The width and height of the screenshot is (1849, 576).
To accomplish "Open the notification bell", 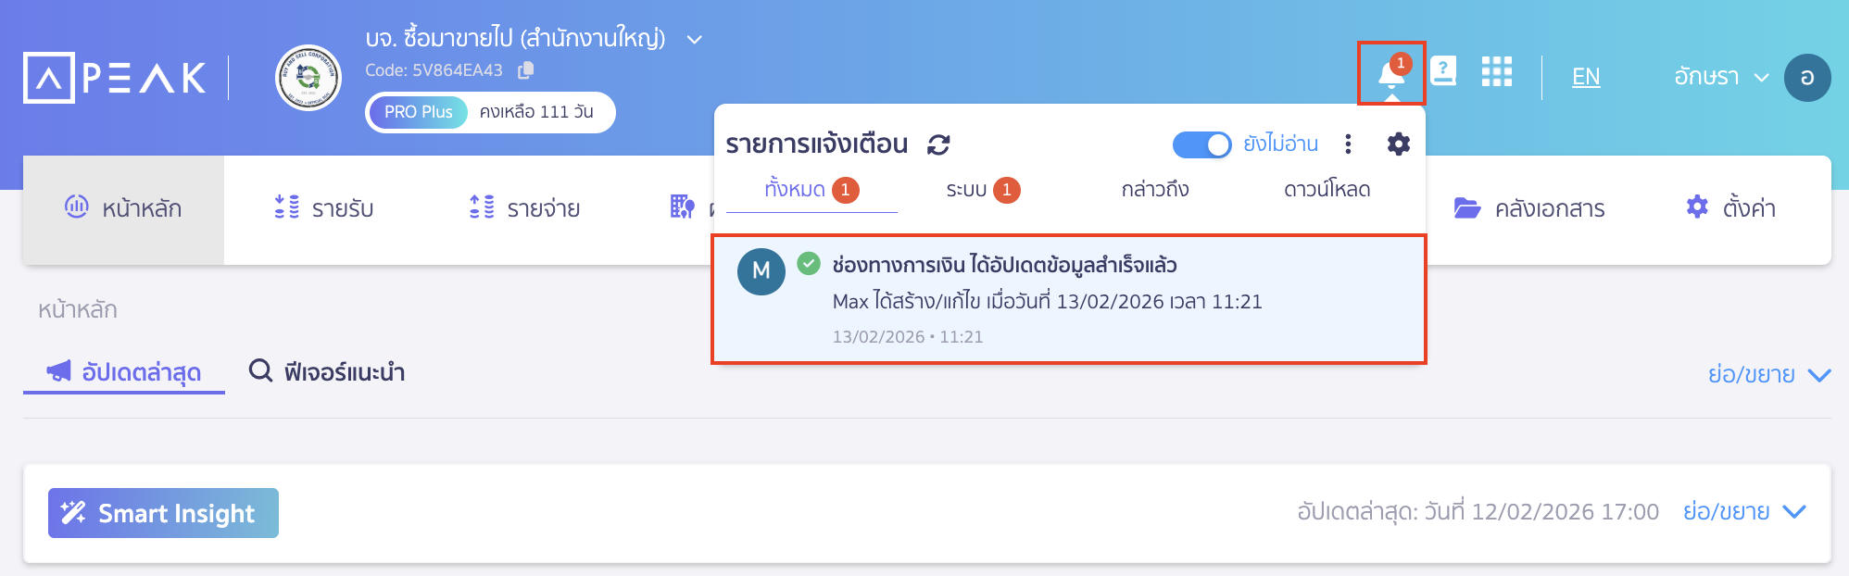I will (x=1391, y=73).
